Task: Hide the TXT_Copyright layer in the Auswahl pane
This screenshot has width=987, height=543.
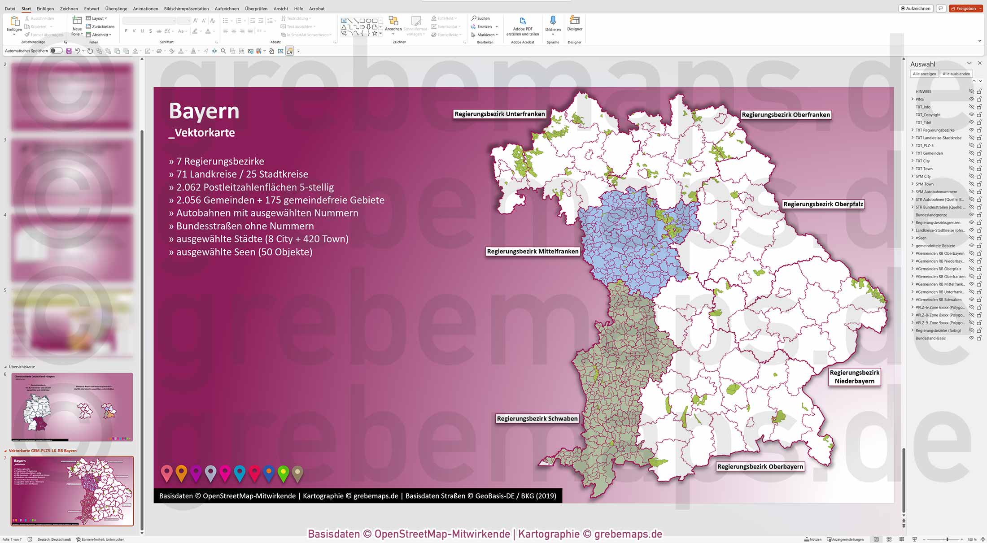Action: 971,115
